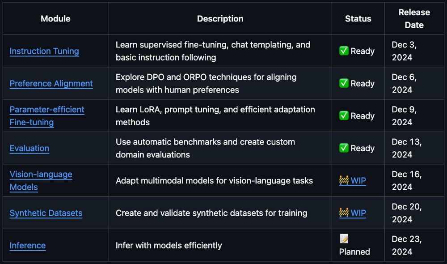Click green checkmark icon in Evaluation row
This screenshot has height=264, width=447.
[x=344, y=148]
